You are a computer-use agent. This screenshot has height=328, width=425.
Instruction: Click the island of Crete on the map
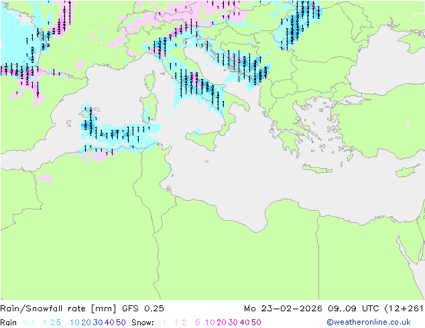pyautogui.click(x=317, y=169)
